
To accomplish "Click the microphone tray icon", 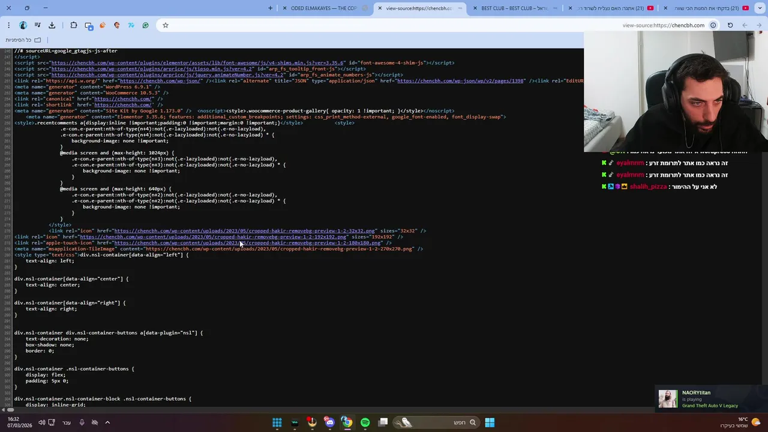I will click(x=82, y=422).
